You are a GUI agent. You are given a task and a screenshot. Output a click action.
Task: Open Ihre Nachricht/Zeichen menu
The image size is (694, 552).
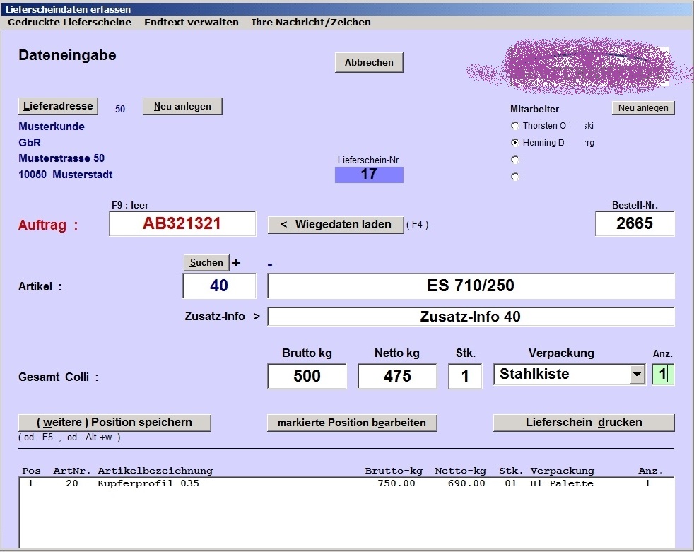pos(311,22)
